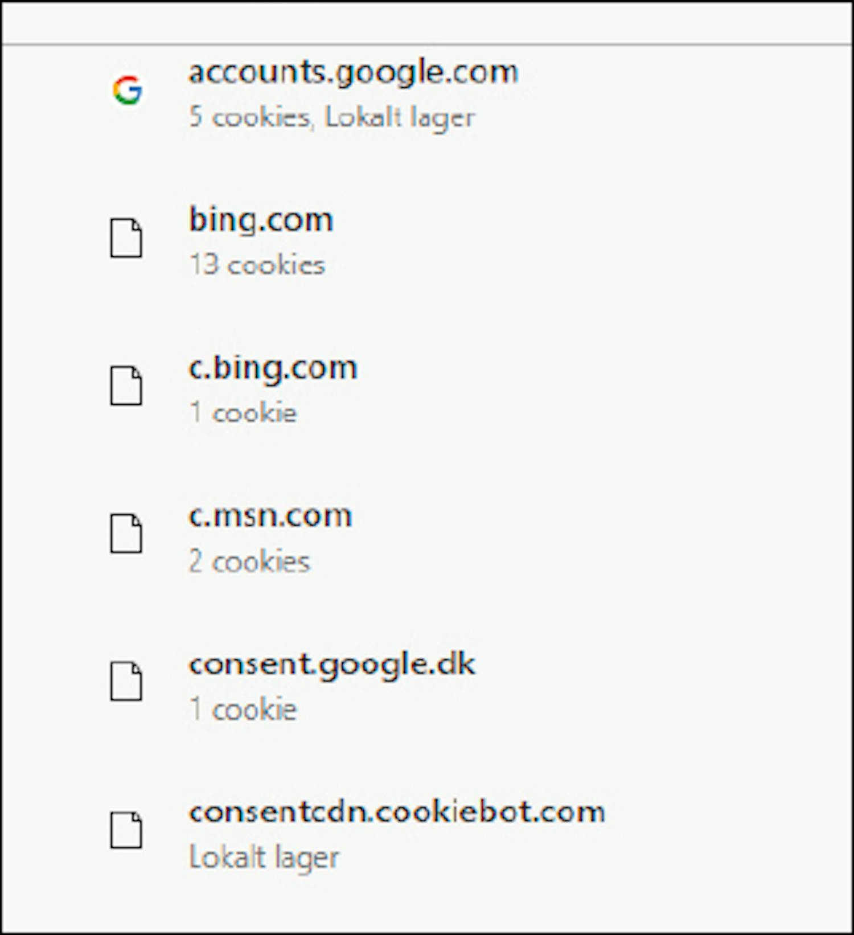Select the document icon for c.msn.com
The height and width of the screenshot is (935, 854).
click(x=126, y=534)
